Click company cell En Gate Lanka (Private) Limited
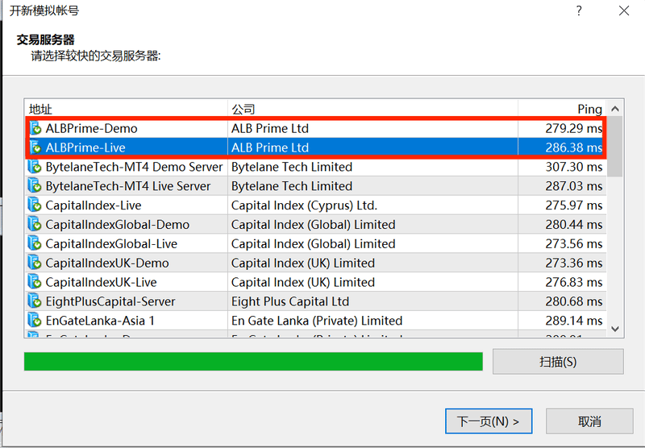Viewport: 645px width, 448px height. [317, 321]
